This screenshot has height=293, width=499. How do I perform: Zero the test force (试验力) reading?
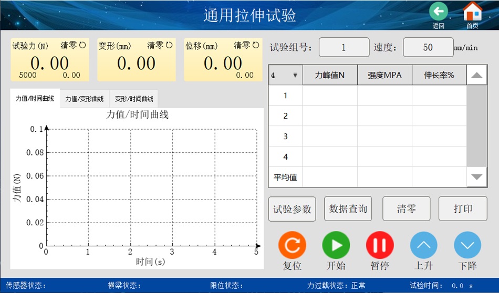(73, 46)
